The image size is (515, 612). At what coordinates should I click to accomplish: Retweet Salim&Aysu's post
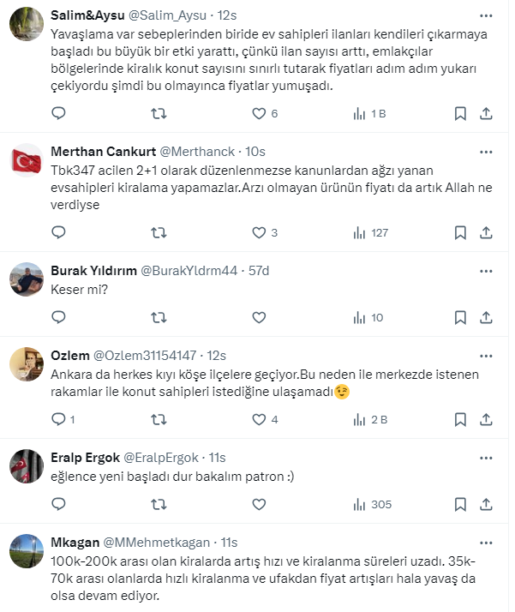click(x=159, y=113)
